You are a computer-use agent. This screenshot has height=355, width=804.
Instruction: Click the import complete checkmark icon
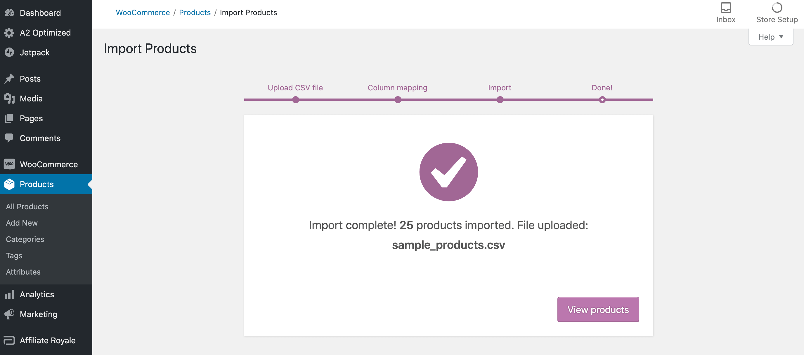pyautogui.click(x=448, y=172)
